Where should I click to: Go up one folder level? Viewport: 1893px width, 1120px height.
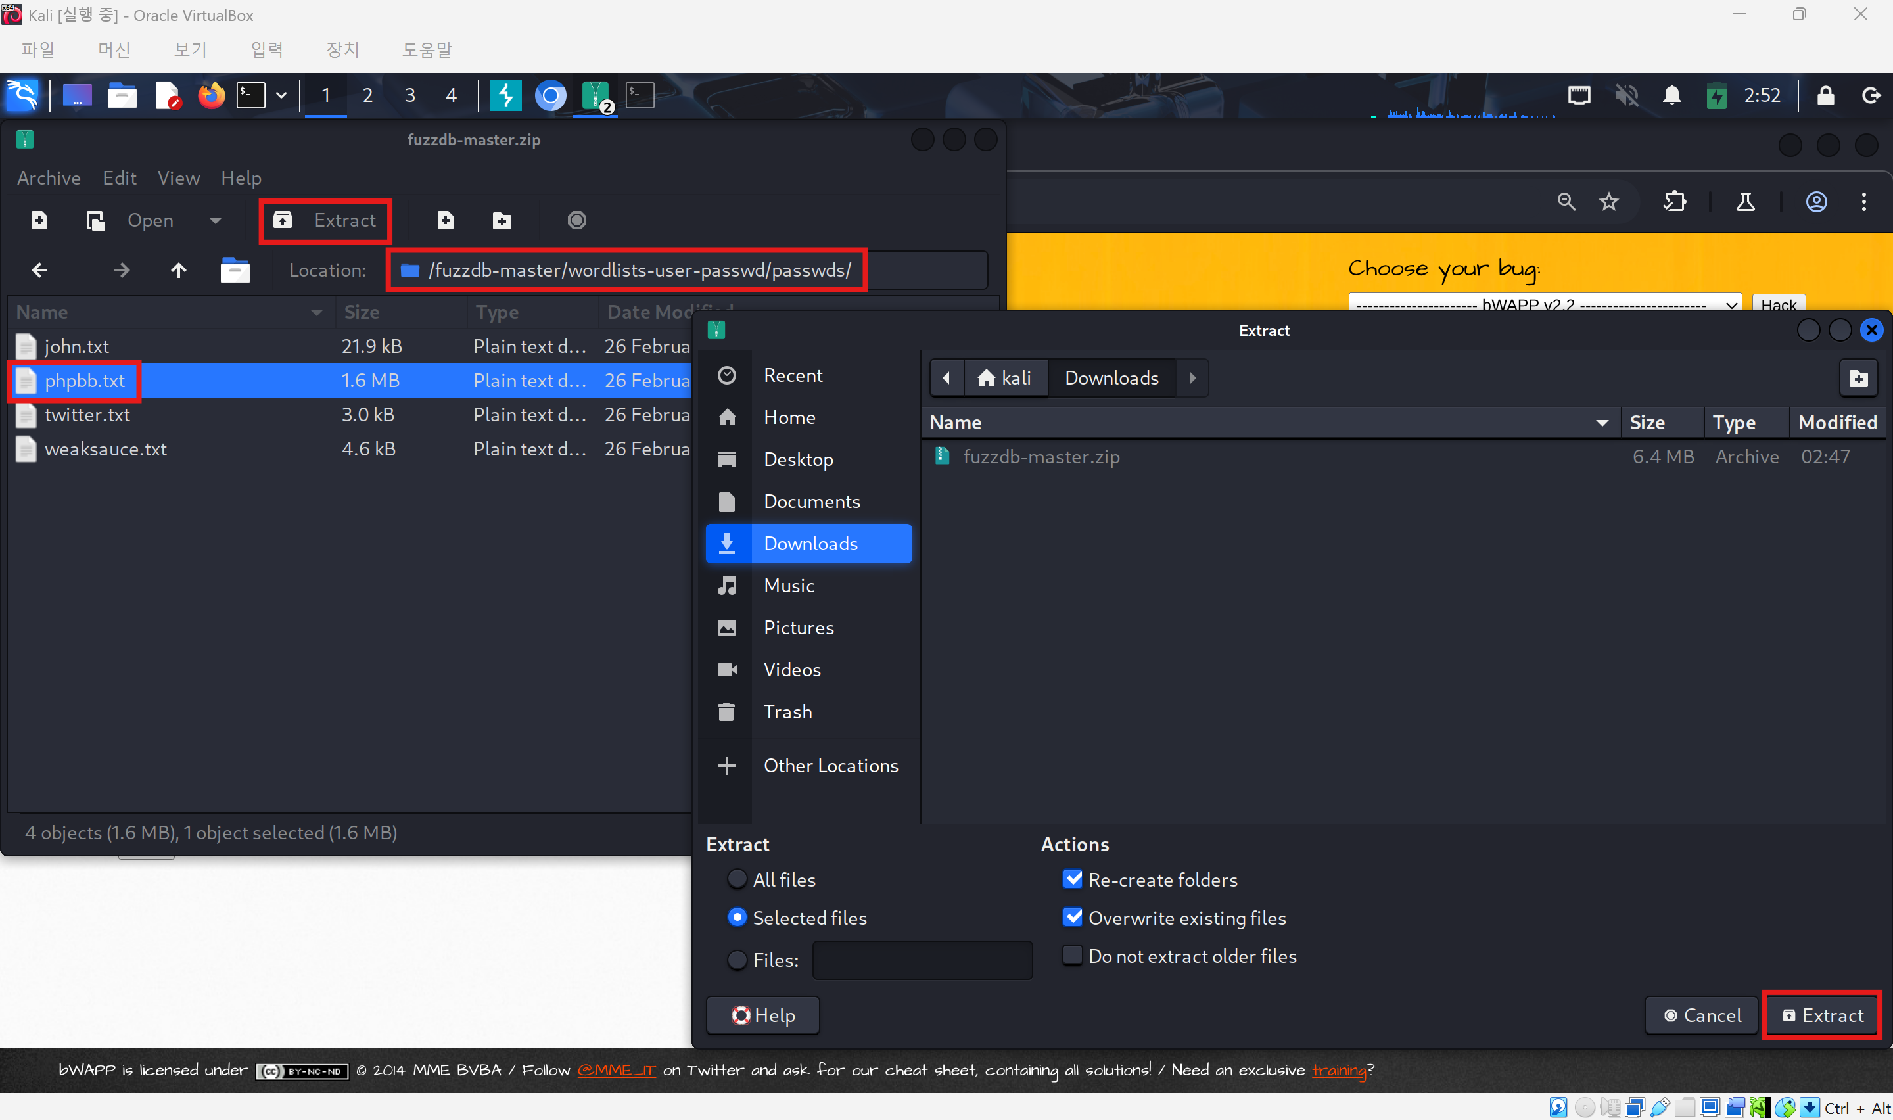pos(178,270)
